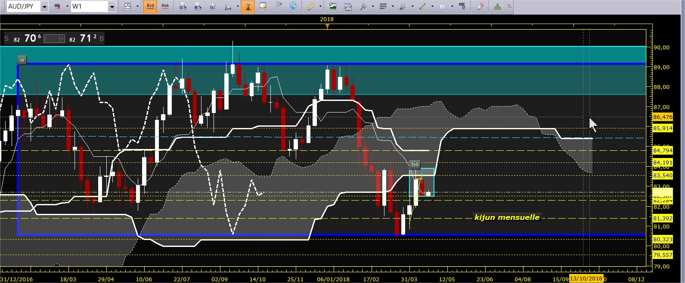The image size is (685, 283).
Task: Click the 84,191 price level label
Action: coord(663,162)
